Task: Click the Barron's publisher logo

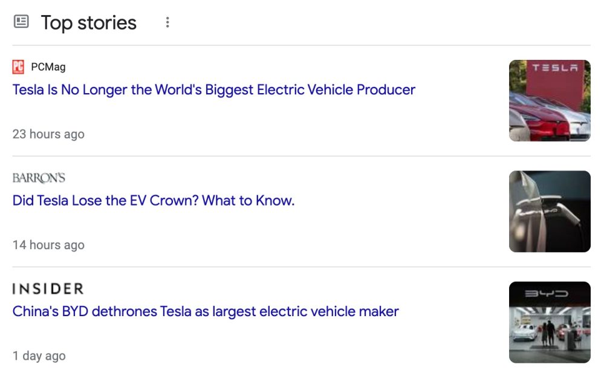Action: (x=39, y=178)
